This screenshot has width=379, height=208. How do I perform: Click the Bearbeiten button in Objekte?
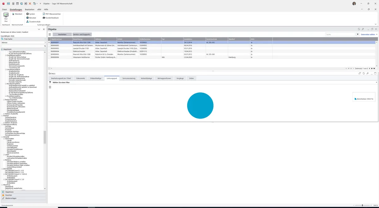tap(62, 34)
